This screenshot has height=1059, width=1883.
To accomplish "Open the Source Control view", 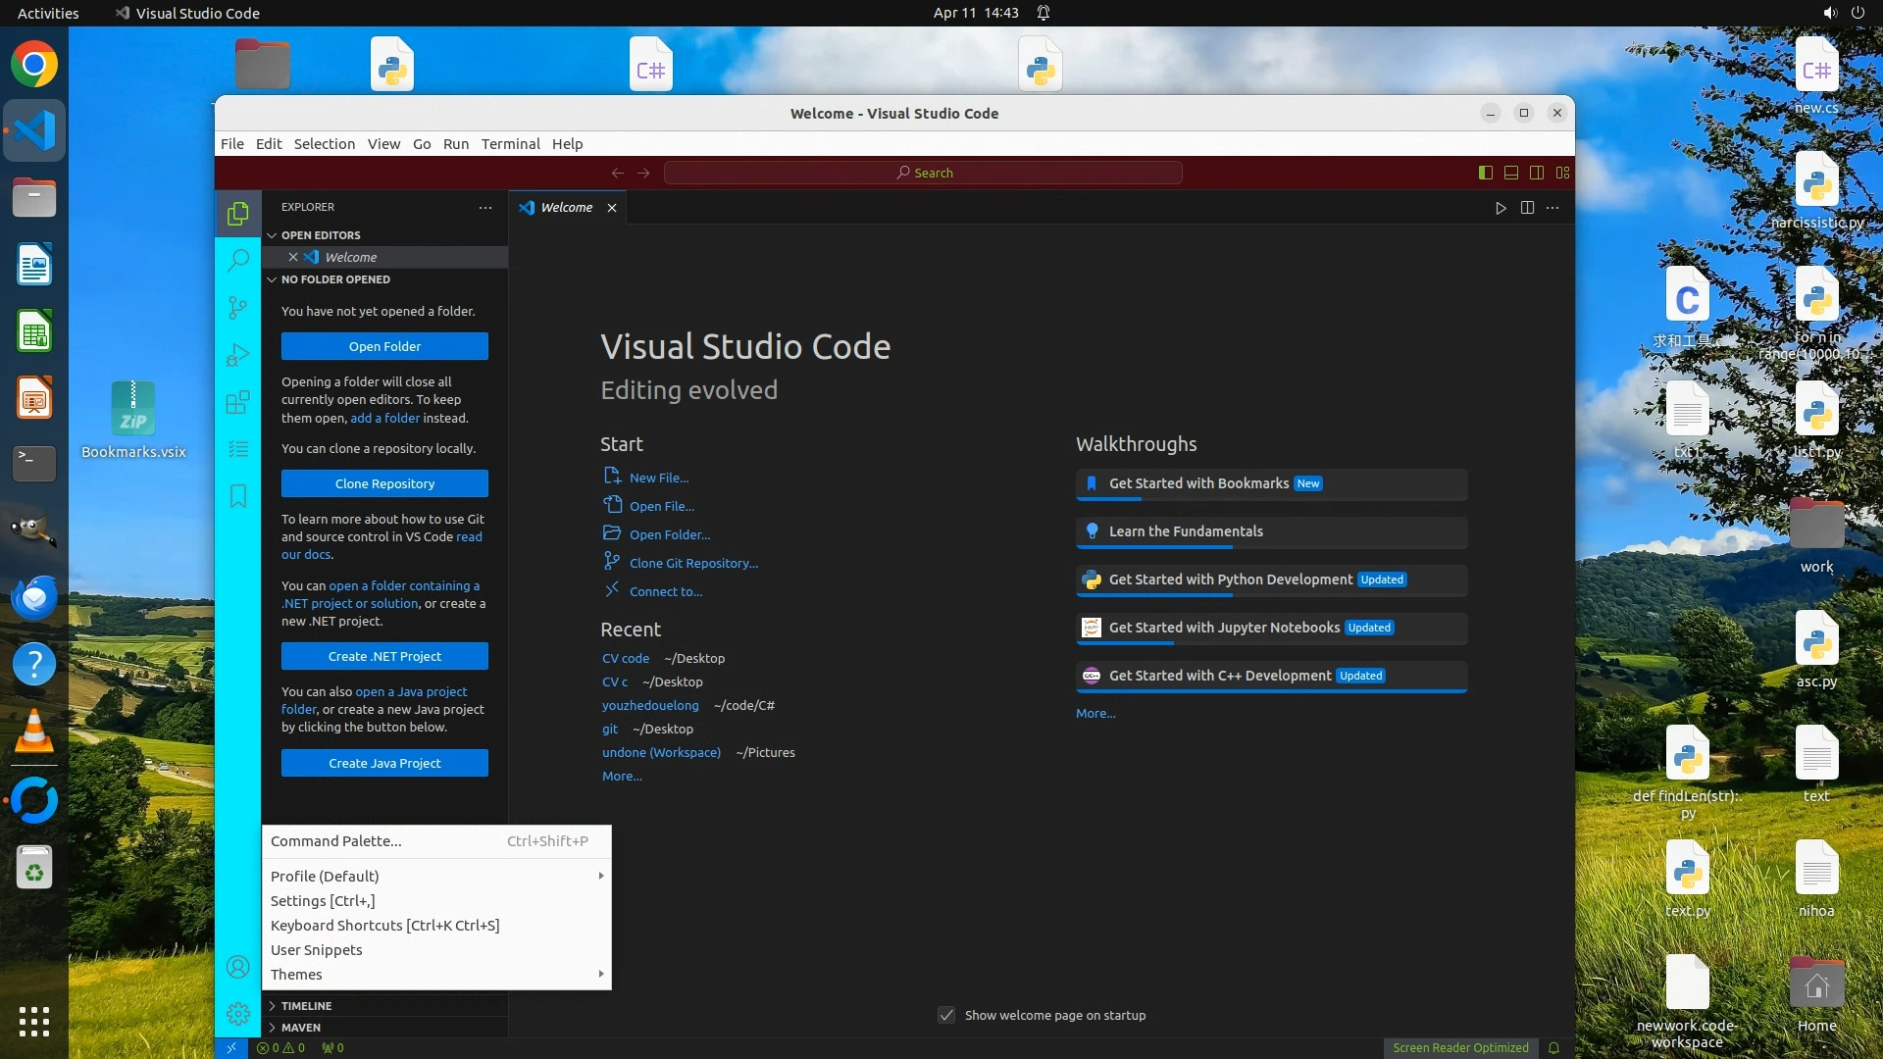I will (x=237, y=308).
